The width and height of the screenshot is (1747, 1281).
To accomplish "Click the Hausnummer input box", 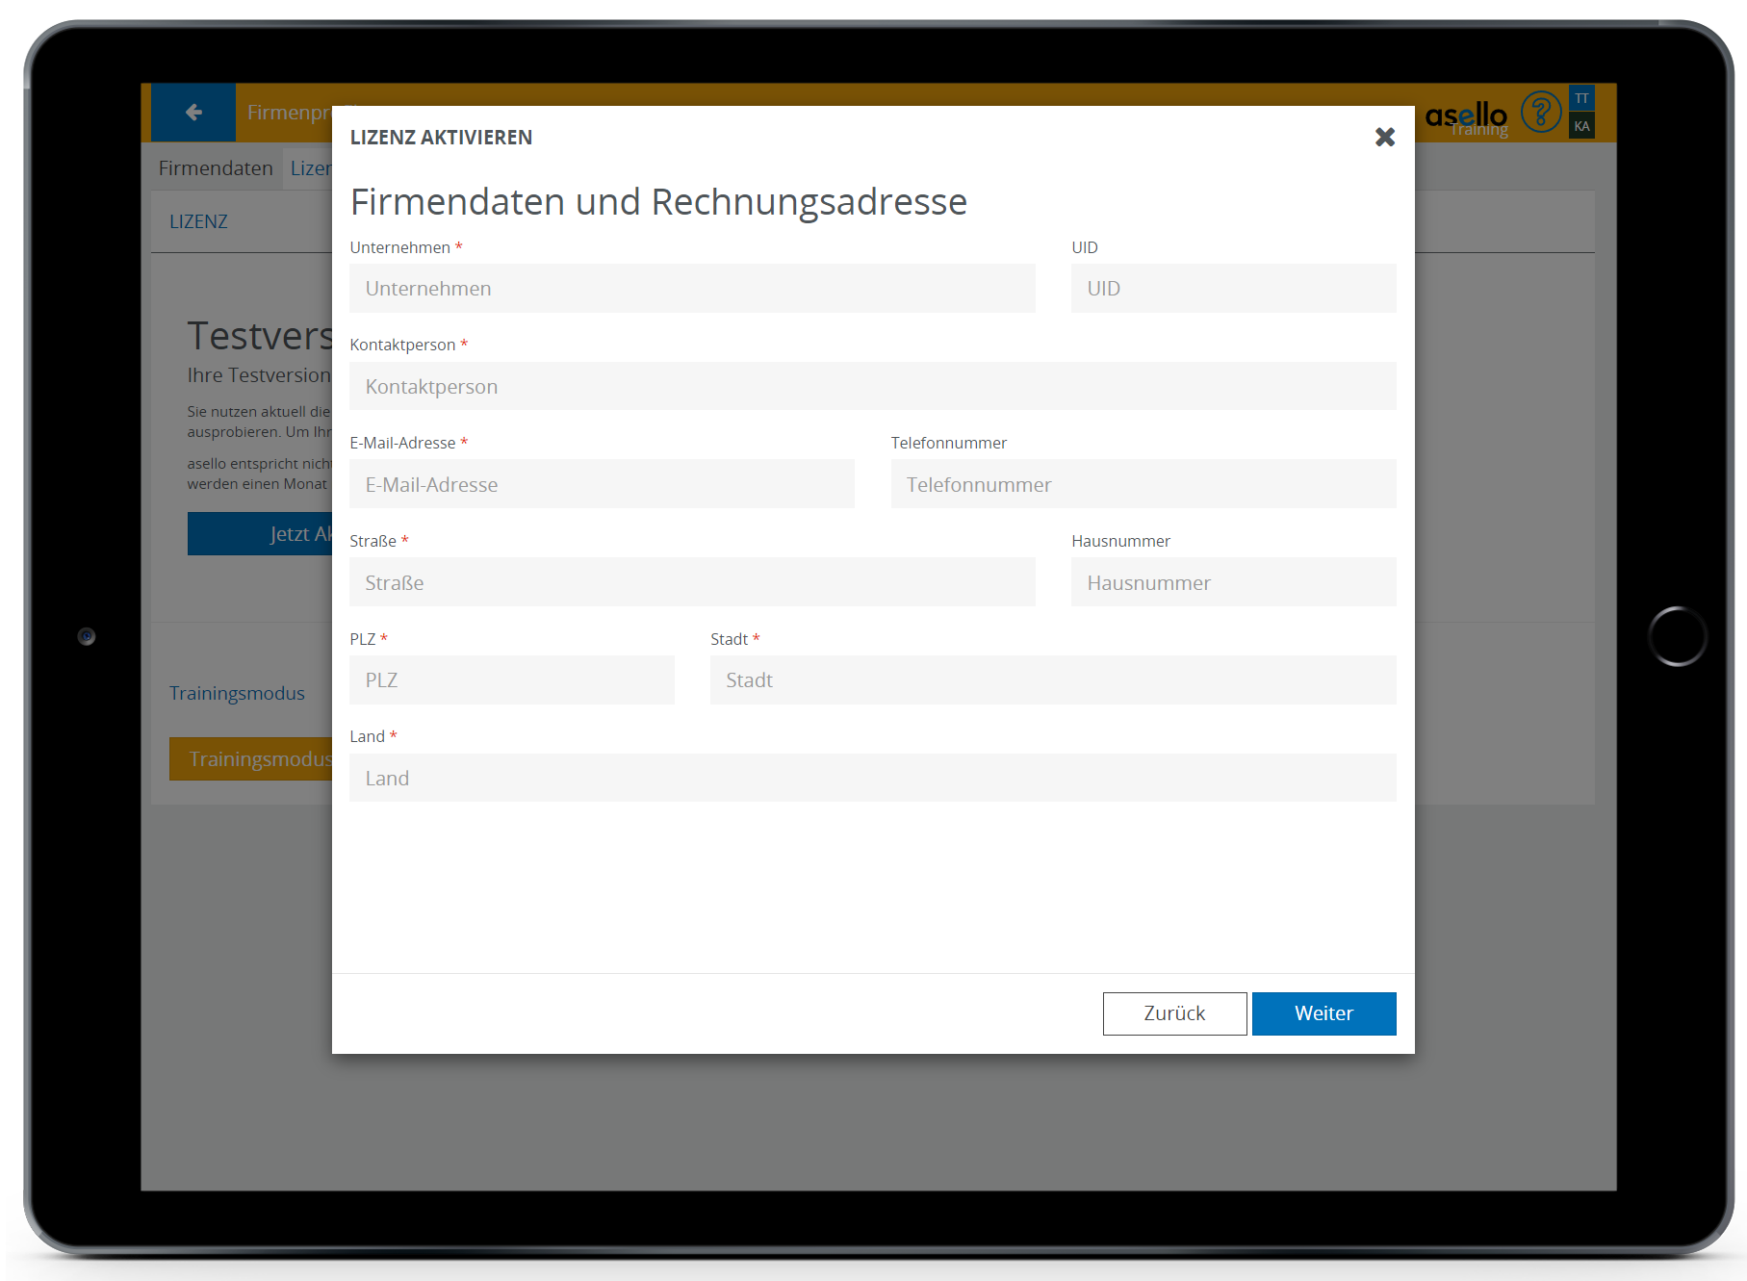I will point(1233,583).
